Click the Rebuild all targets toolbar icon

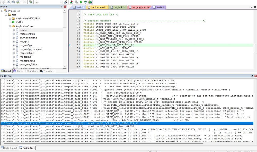13,2
